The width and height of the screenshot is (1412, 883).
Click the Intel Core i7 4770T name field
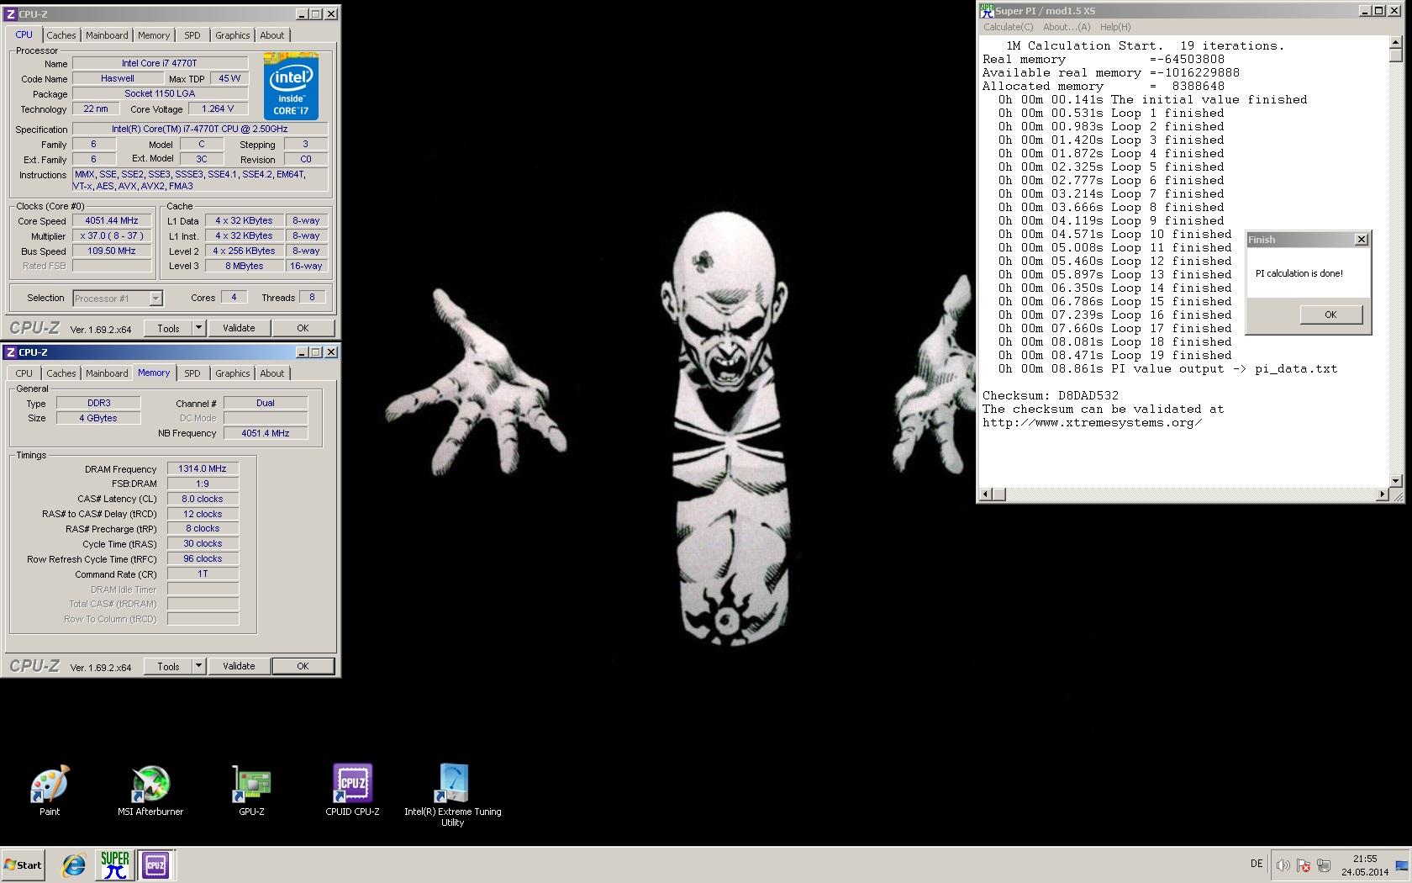coord(160,63)
